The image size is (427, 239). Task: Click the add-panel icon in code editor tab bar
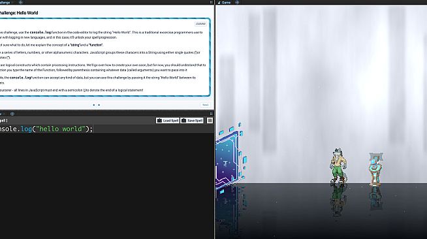pyautogui.click(x=12, y=114)
